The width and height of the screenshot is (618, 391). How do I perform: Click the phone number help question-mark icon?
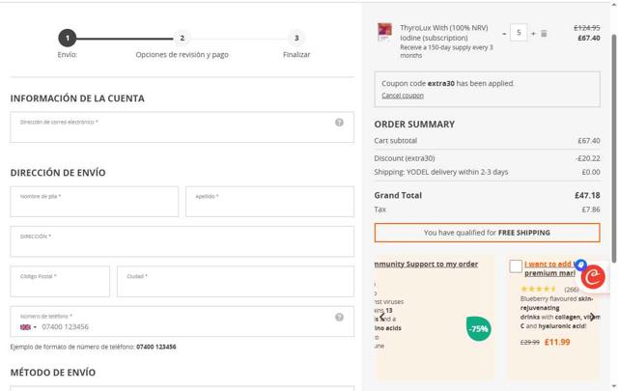pyautogui.click(x=339, y=318)
